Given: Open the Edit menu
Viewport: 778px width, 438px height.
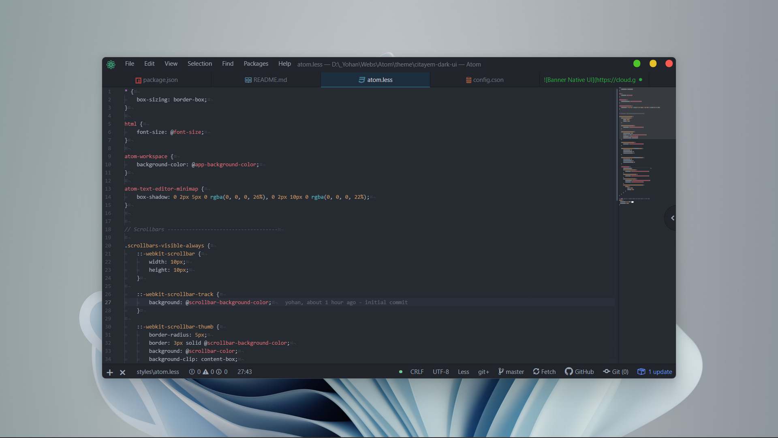Looking at the screenshot, I should pyautogui.click(x=150, y=64).
